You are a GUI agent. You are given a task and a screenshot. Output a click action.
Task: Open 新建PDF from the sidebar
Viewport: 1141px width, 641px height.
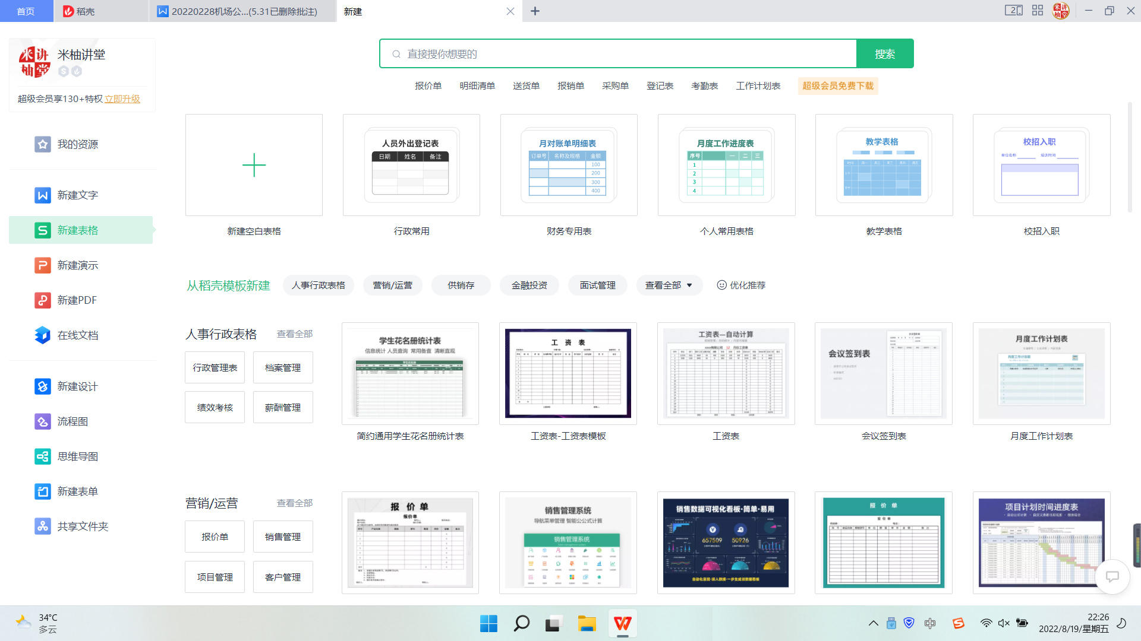[77, 300]
